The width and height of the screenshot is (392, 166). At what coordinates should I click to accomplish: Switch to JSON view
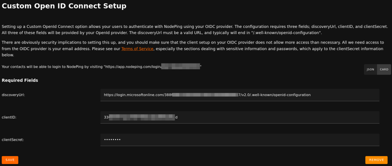(x=370, y=70)
